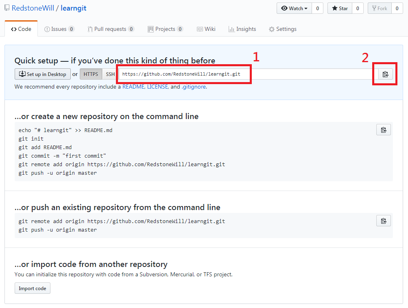Open the .gitignore recommendation link
Viewport: 408px width, 308px height.
pos(194,87)
